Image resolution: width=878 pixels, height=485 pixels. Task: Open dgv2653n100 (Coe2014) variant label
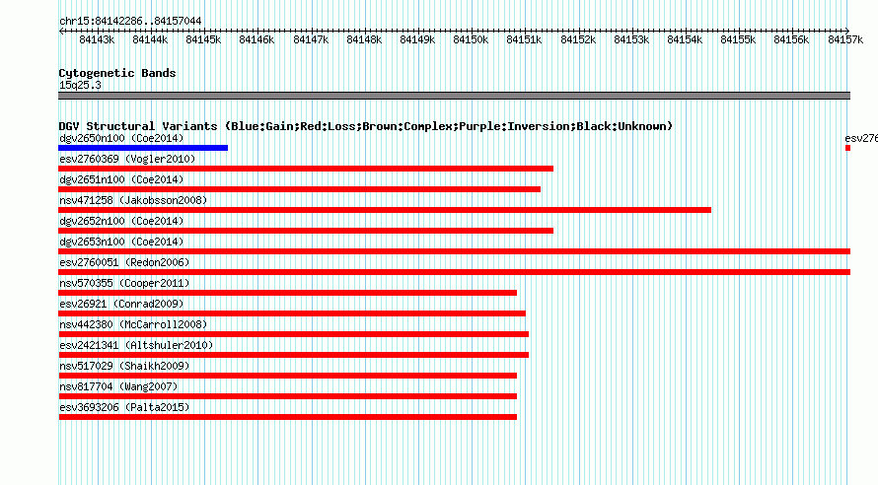[x=121, y=242]
